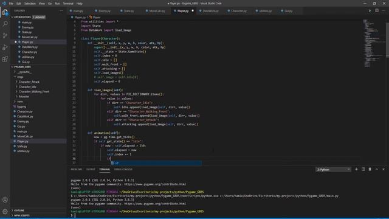Open the Explorer view in activity bar
389x219 pixels.
coord(5,12)
